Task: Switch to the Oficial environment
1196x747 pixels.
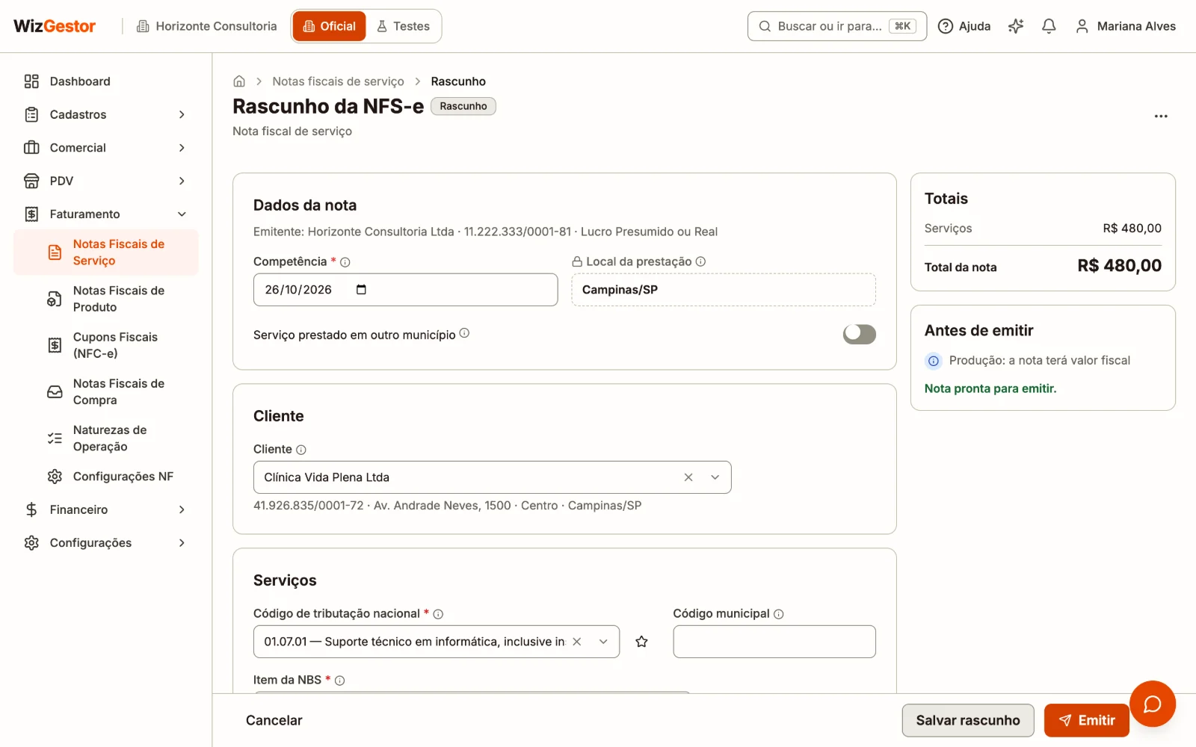Action: pos(330,26)
